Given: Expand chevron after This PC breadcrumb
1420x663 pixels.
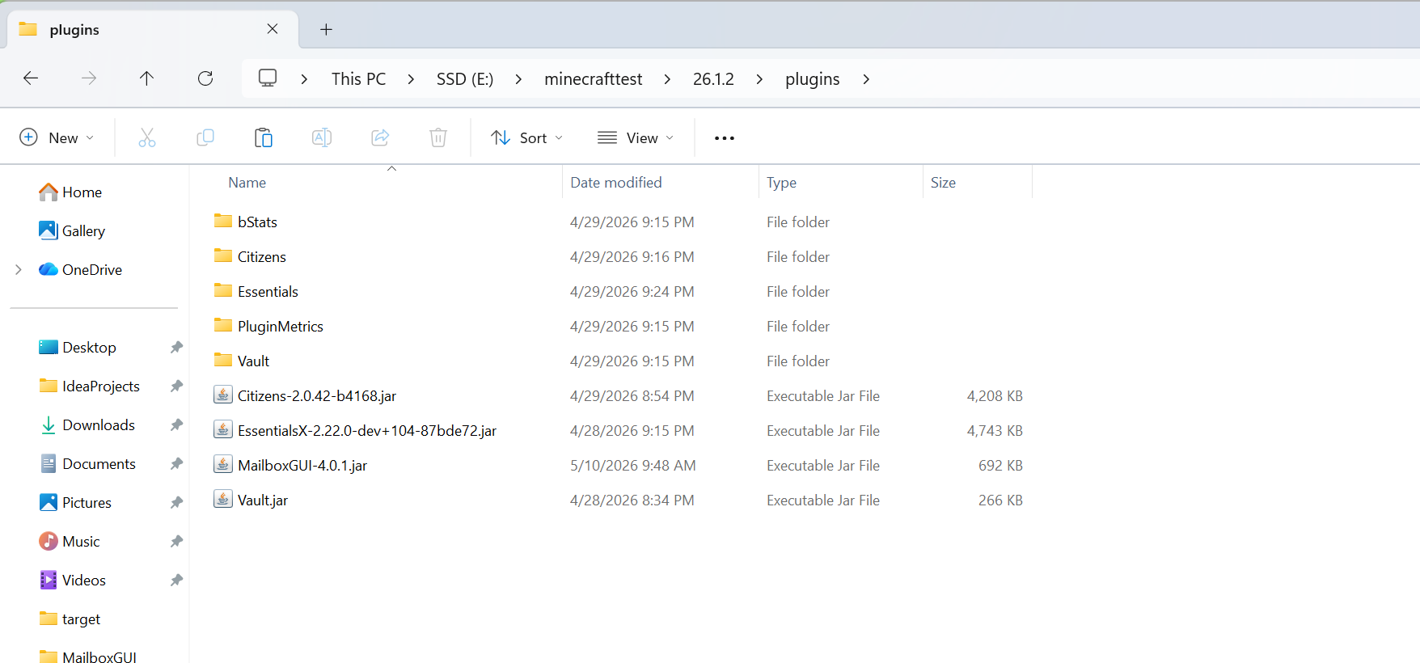Looking at the screenshot, I should (x=411, y=79).
